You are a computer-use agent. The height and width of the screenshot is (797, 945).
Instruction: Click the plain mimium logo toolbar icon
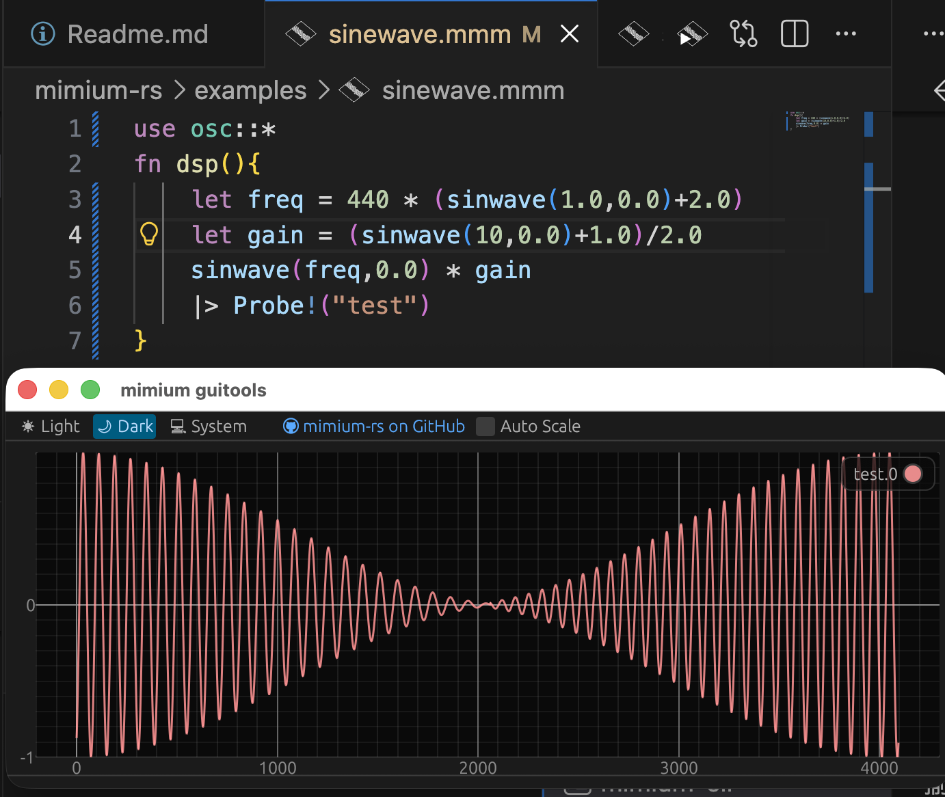pos(633,33)
